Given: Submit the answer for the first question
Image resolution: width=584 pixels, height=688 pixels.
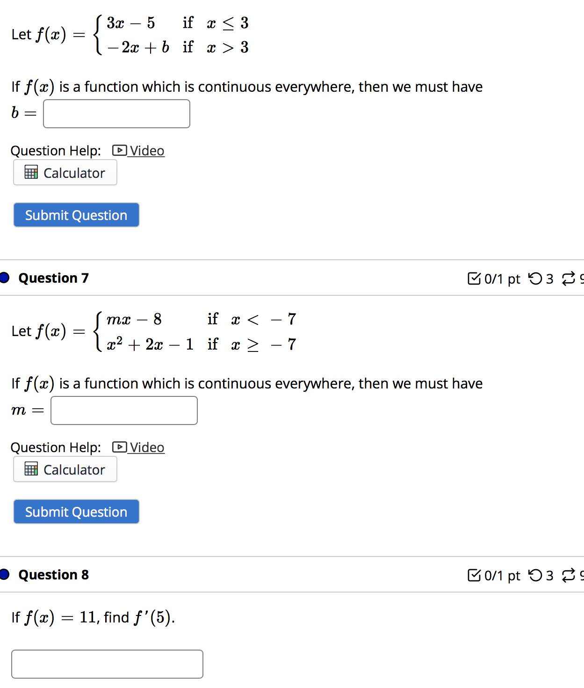Looking at the screenshot, I should [76, 214].
